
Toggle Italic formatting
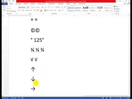[x=21, y=10]
